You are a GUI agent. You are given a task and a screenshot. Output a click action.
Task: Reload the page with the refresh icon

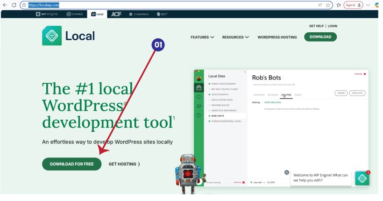[x=14, y=5]
